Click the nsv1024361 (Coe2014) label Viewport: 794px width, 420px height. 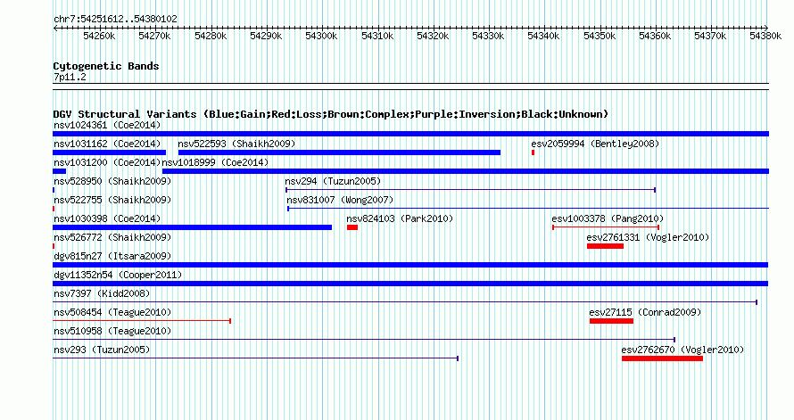(x=107, y=125)
